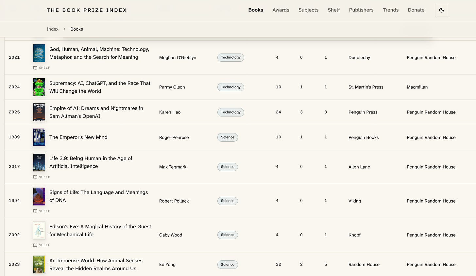This screenshot has height=276, width=476.
Task: Click the Books breadcrumb
Action: pos(76,29)
